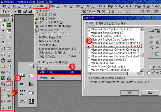Screen dimensions: 161x112
Task: Select the Timer control stopwatch icon
Action: click(3, 61)
